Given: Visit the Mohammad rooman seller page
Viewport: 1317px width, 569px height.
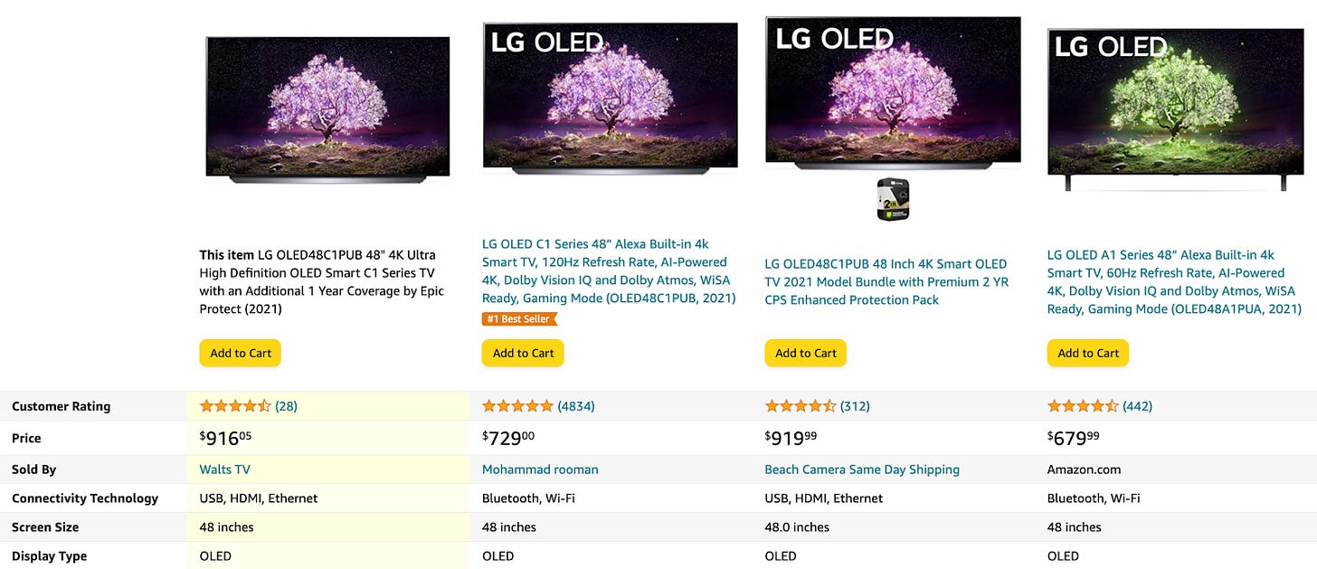Looking at the screenshot, I should [540, 469].
